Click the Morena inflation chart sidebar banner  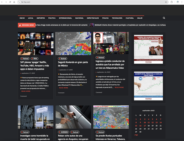(148, 49)
